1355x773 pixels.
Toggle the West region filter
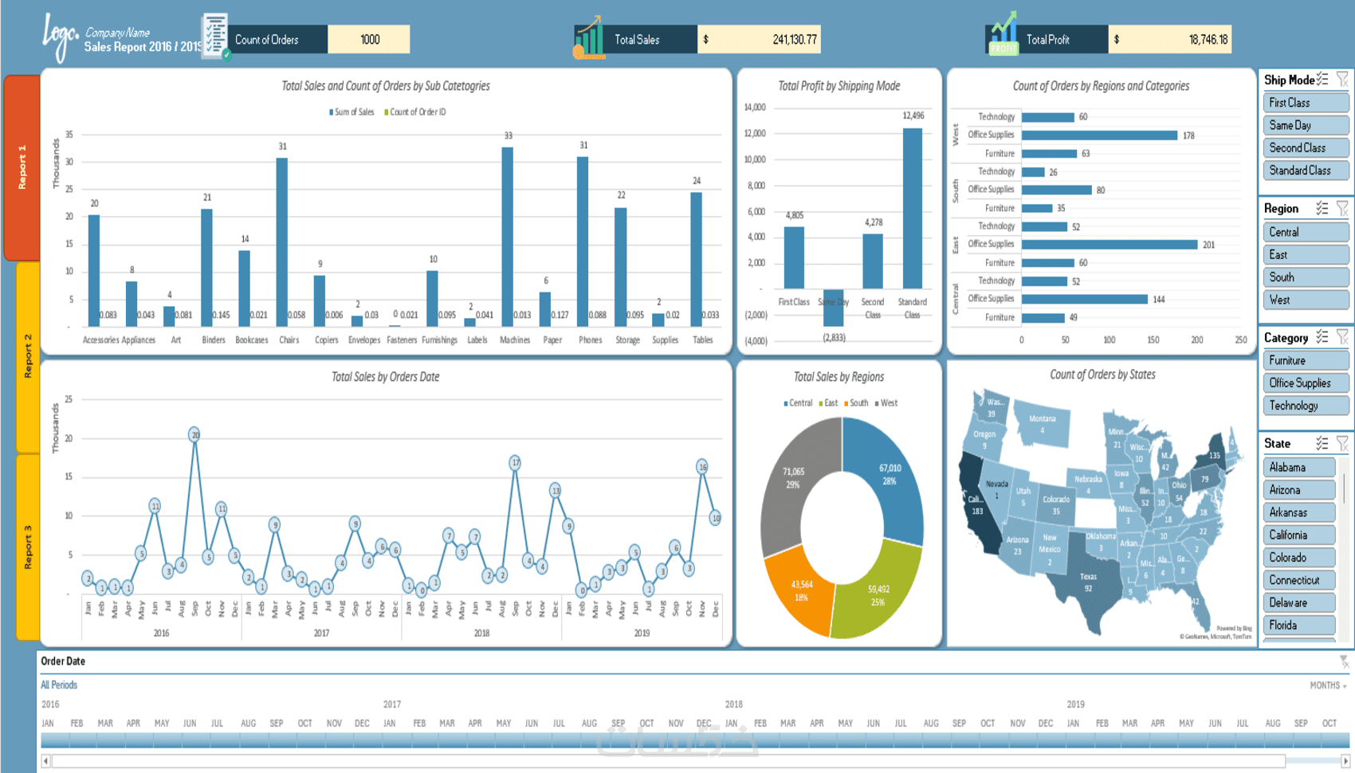1306,300
